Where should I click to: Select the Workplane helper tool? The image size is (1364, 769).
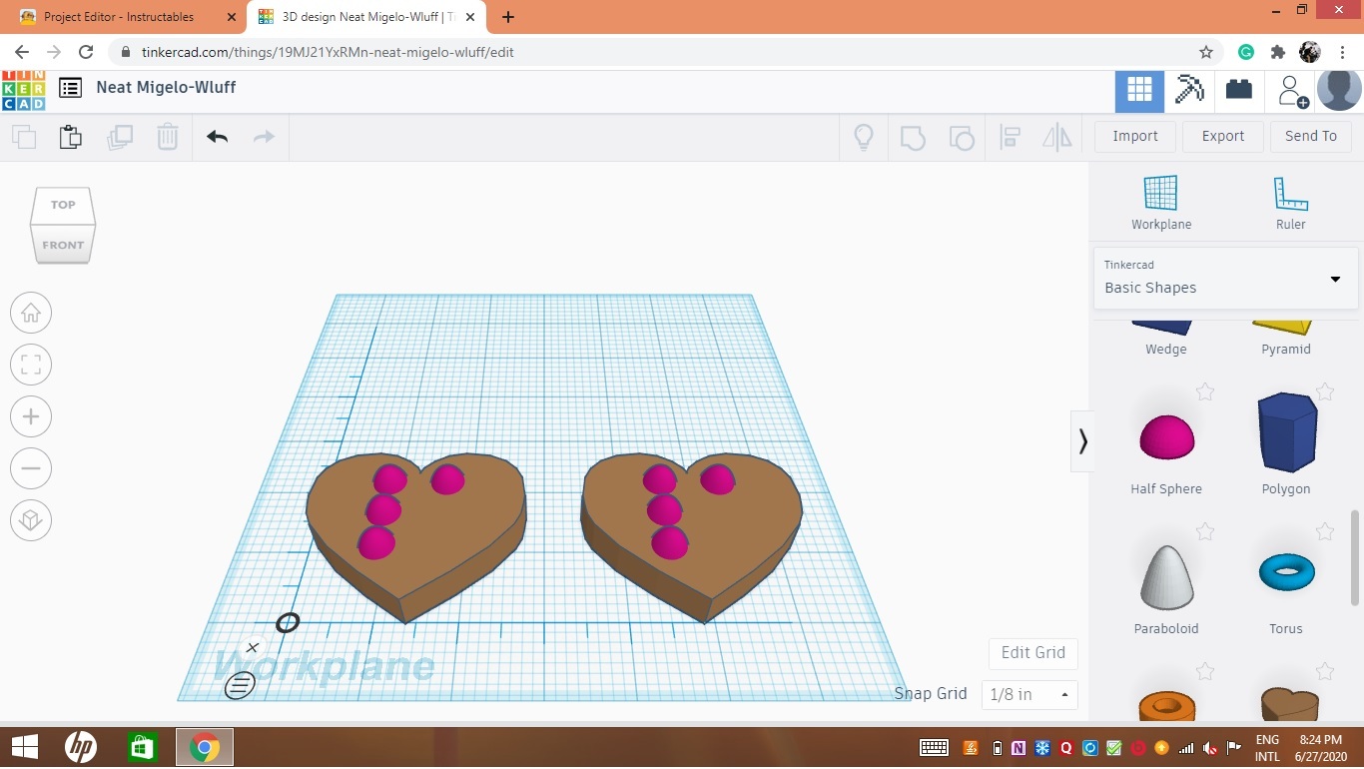1161,195
